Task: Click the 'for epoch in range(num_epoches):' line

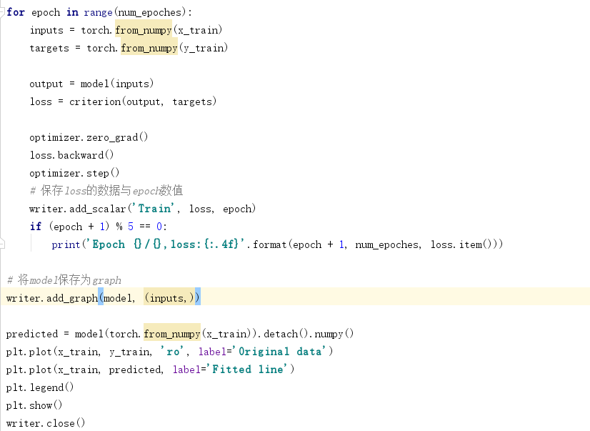Action: click(x=99, y=12)
